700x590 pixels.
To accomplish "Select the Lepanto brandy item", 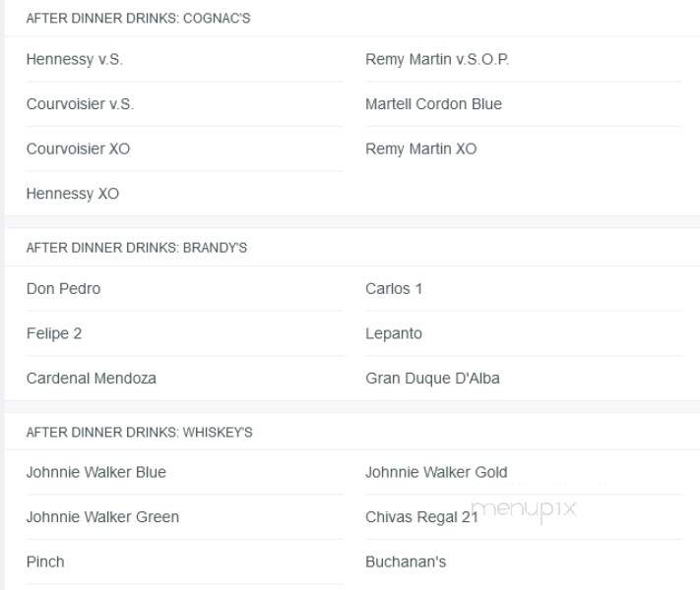I will pos(394,333).
